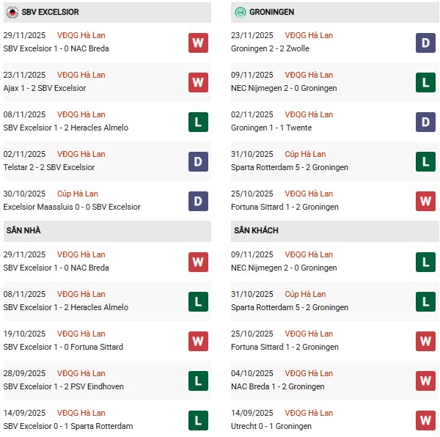Select W badge for Utrecht 0 - 1 Groningen
Viewport: 440px width, 437px height.
pyautogui.click(x=425, y=420)
